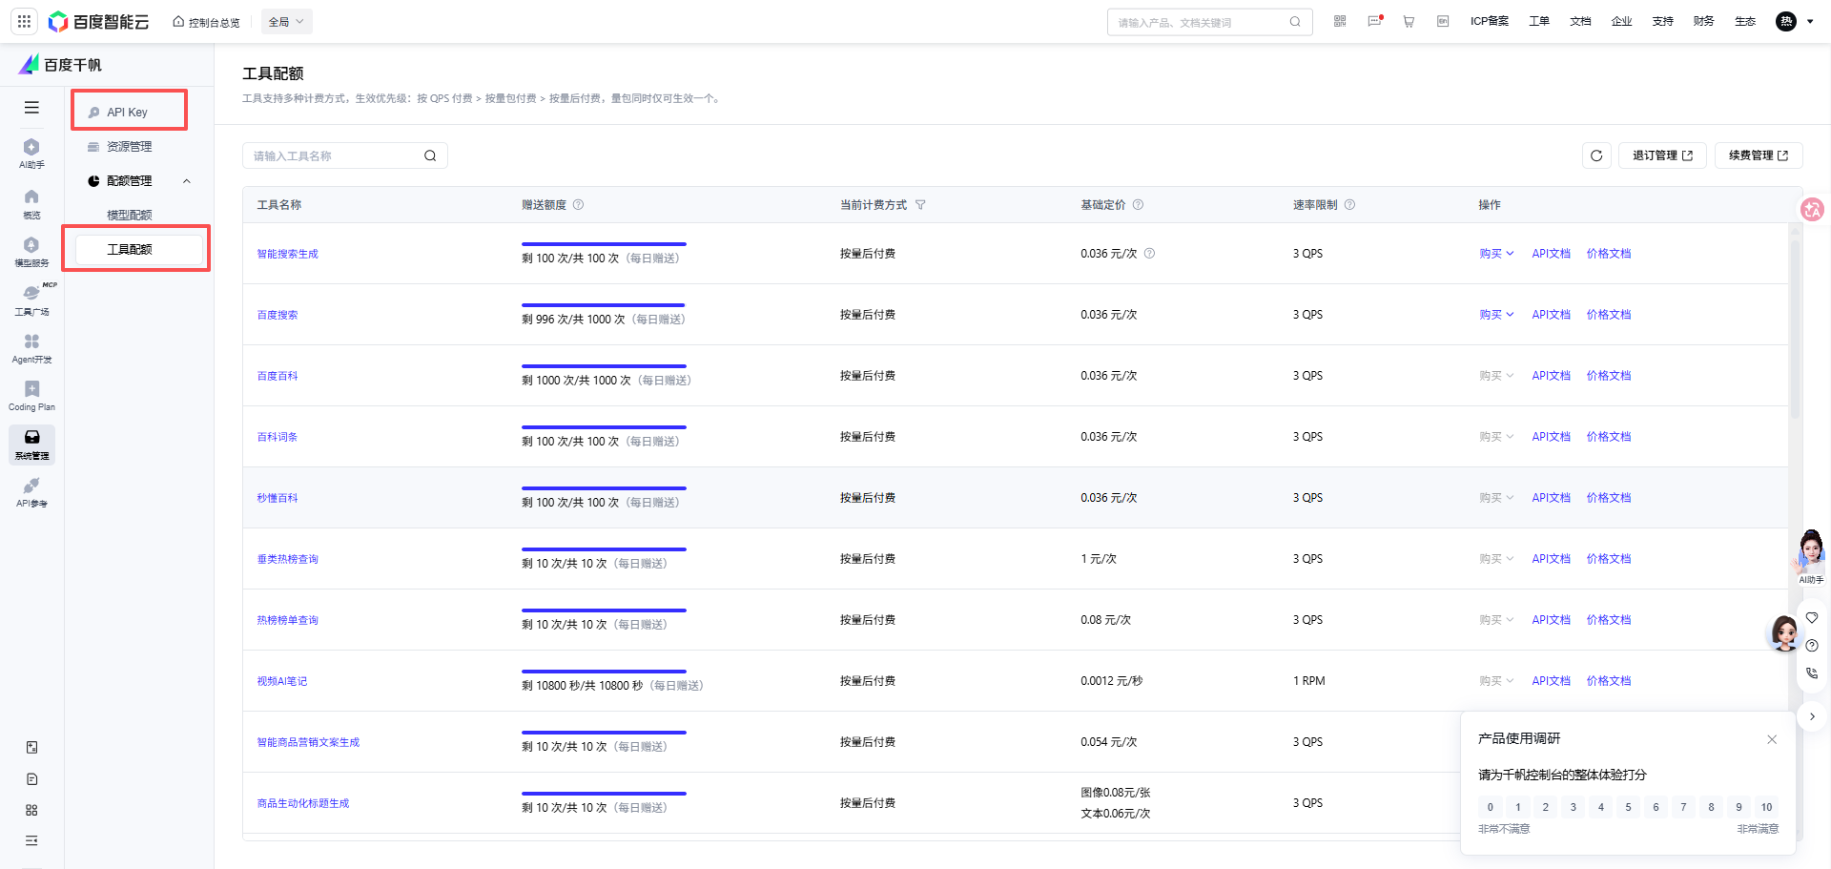Viewport: 1831px width, 869px height.
Task: Click the 续费管理 button
Action: (1759, 155)
